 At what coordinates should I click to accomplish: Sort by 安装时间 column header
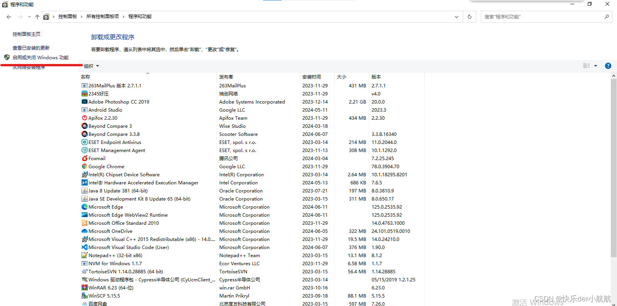tap(312, 77)
